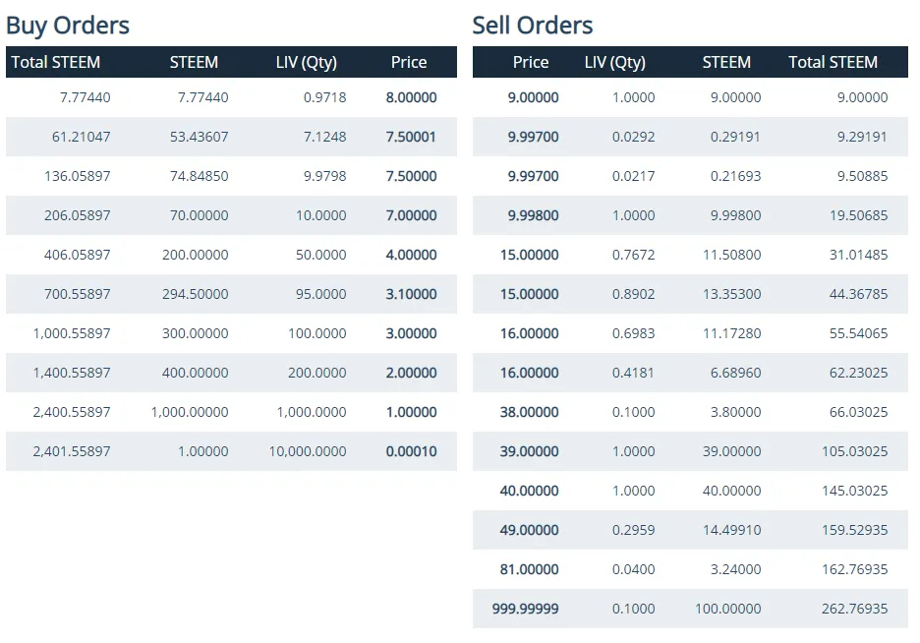Pick the 3.10000 buy order price
The width and height of the screenshot is (920, 643).
tap(411, 294)
